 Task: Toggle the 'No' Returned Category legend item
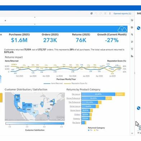[x=90, y=130]
